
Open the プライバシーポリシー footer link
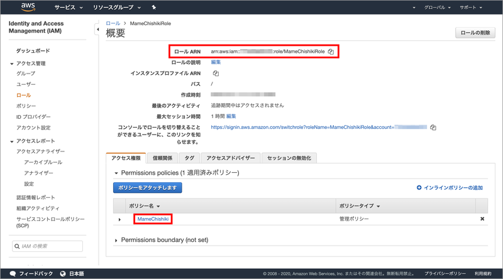(x=445, y=273)
